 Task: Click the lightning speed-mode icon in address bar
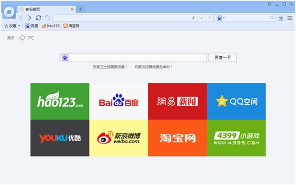coord(193,18)
